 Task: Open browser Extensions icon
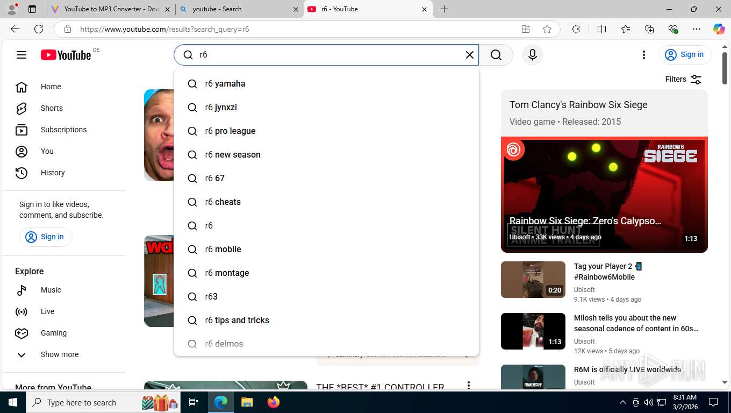(x=576, y=30)
